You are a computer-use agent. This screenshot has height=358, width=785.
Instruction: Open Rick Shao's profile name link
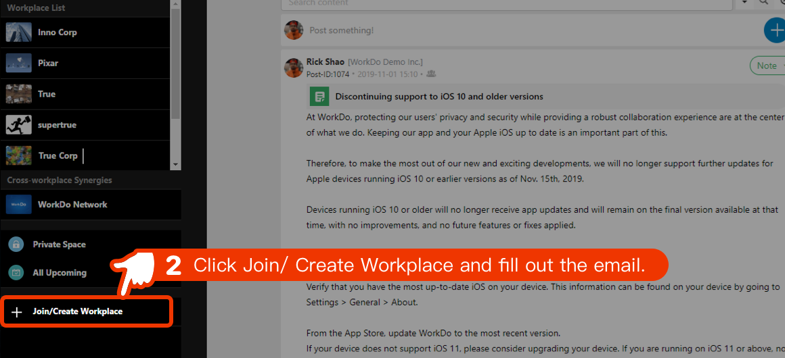point(325,62)
